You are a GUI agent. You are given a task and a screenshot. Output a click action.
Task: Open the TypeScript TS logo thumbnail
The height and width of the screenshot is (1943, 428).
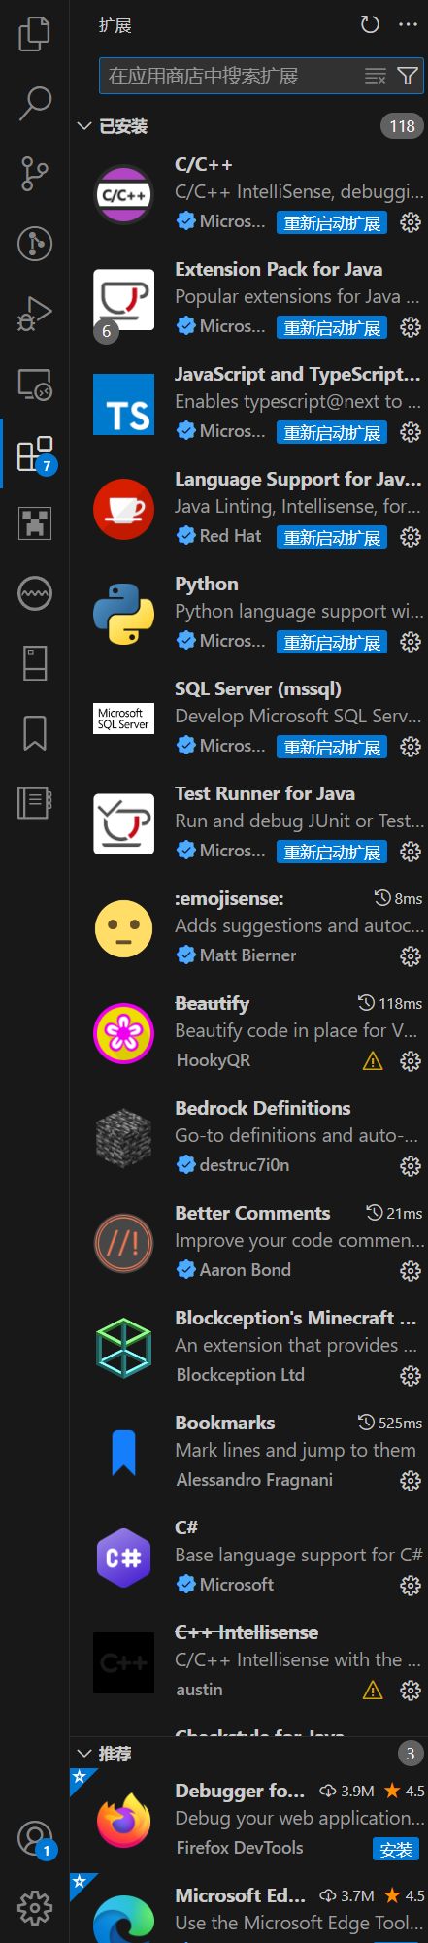pyautogui.click(x=124, y=404)
